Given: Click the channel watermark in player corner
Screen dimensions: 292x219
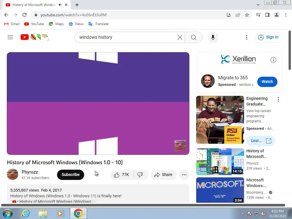Looking at the screenshot, I should (x=180, y=146).
